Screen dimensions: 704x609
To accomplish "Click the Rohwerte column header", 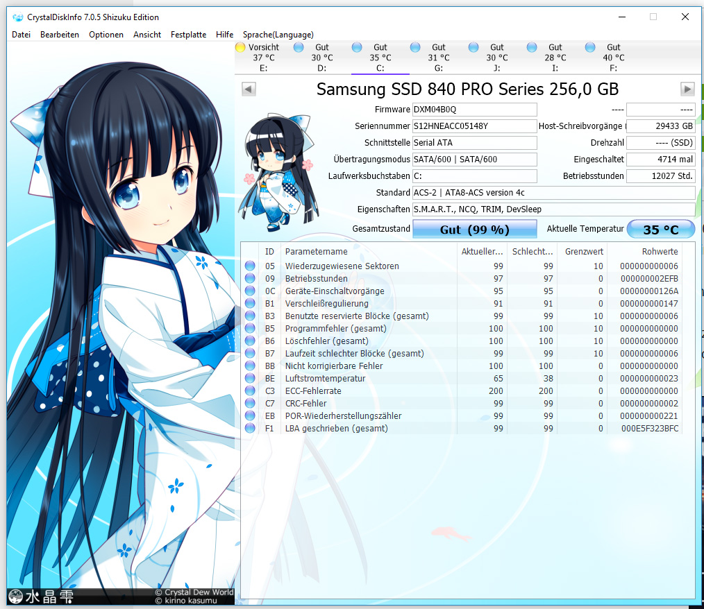I will tap(644, 252).
